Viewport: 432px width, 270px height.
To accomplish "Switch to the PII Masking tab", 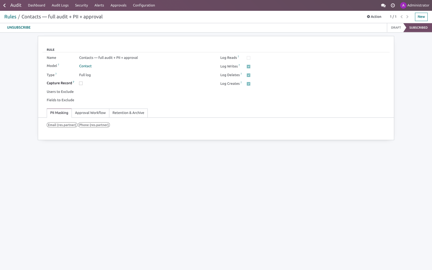I will (x=59, y=113).
